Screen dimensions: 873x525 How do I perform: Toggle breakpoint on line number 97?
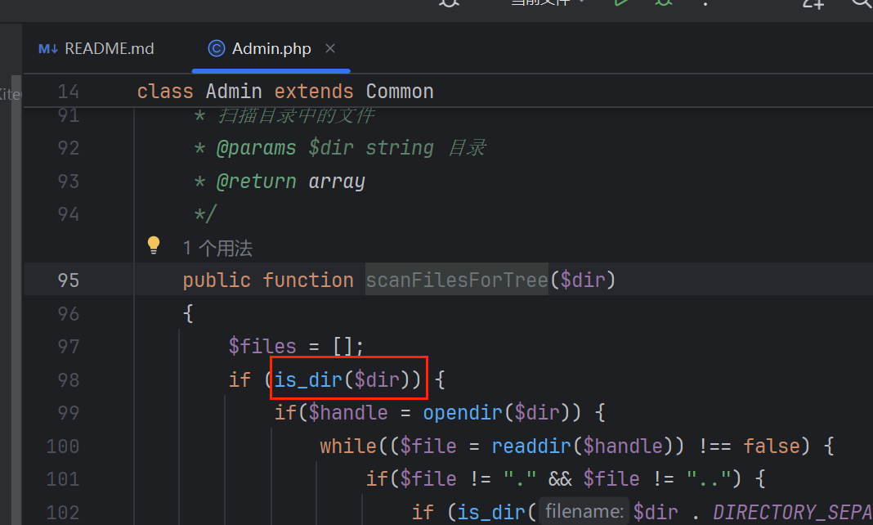(69, 346)
